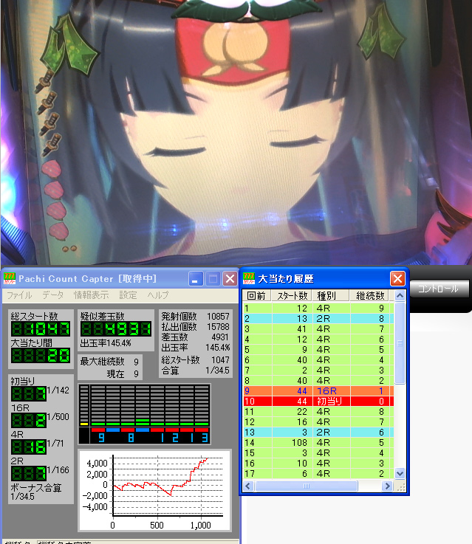Select history row 15 with 継続数 4
Viewport: 472px width, 544px height.
318,453
